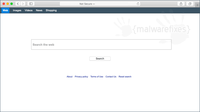
Task: Switch to the Videos tab
Action: pyautogui.click(x=29, y=10)
